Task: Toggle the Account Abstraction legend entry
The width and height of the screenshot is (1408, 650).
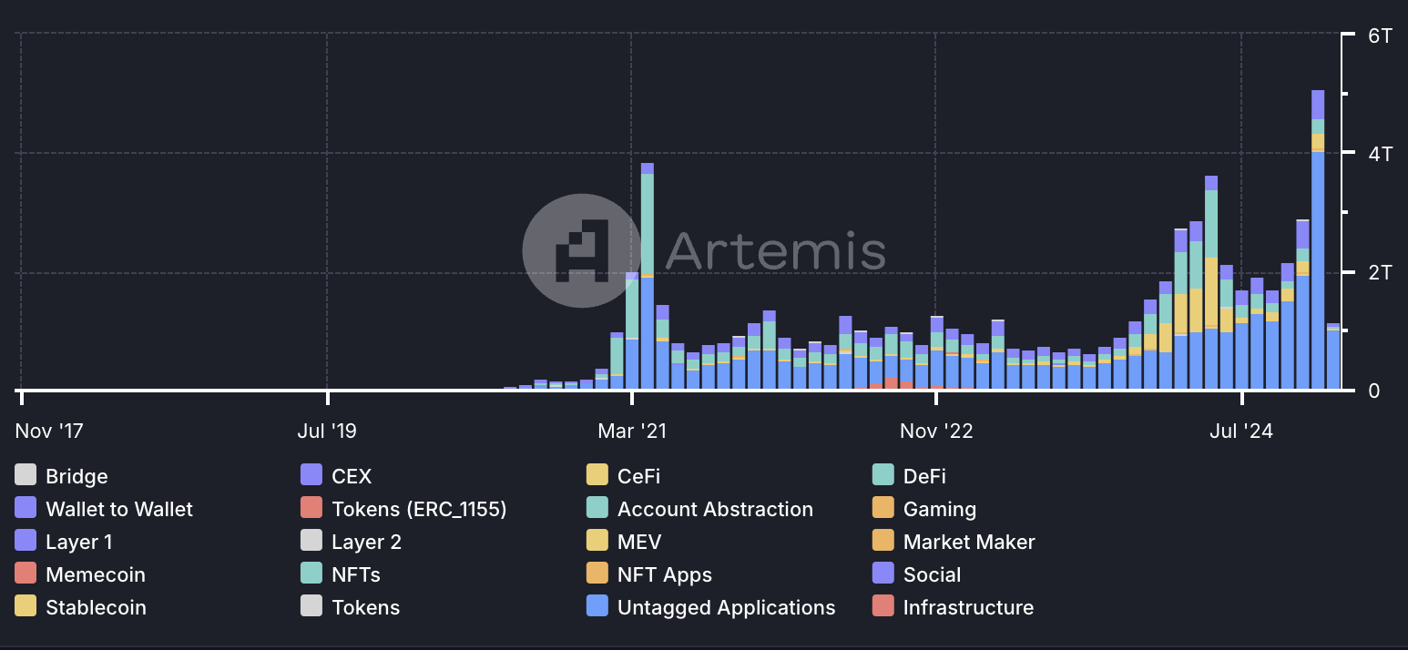Action: coord(714,509)
